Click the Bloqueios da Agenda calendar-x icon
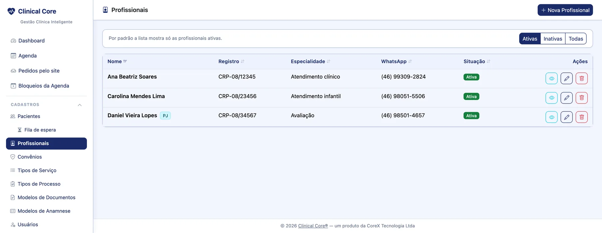The image size is (602, 233). coord(13,86)
